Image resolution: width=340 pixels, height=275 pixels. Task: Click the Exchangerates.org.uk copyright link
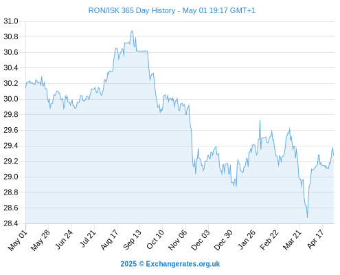pos(170,264)
